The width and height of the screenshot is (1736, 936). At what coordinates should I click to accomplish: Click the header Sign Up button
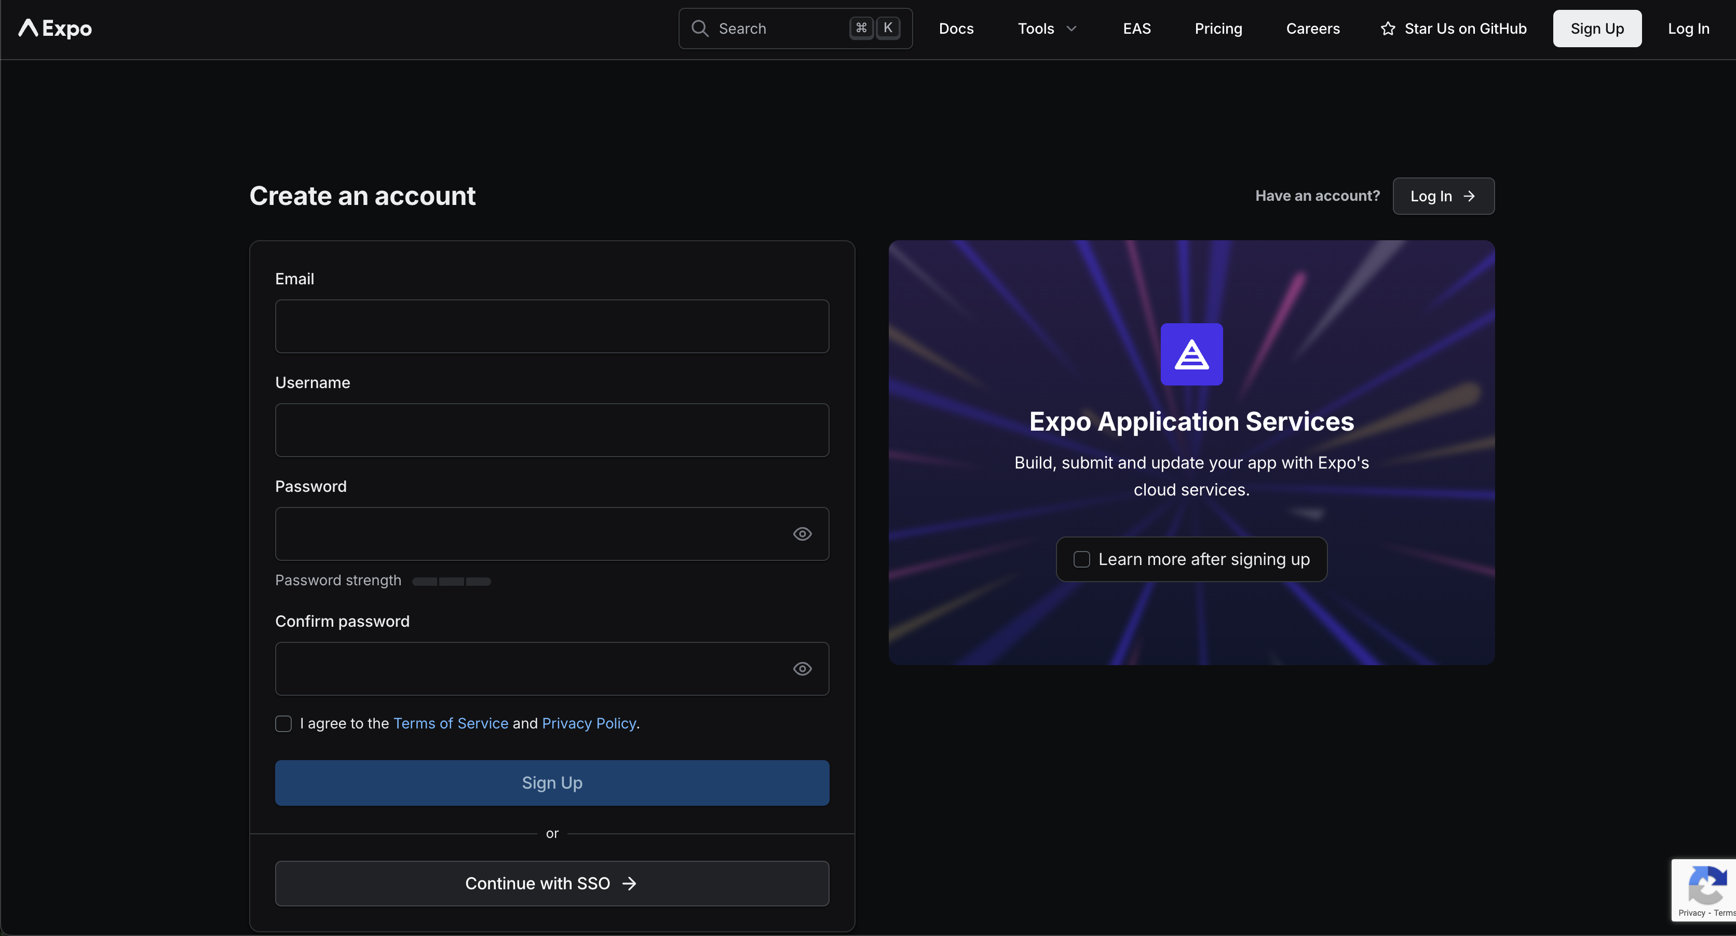1597,29
